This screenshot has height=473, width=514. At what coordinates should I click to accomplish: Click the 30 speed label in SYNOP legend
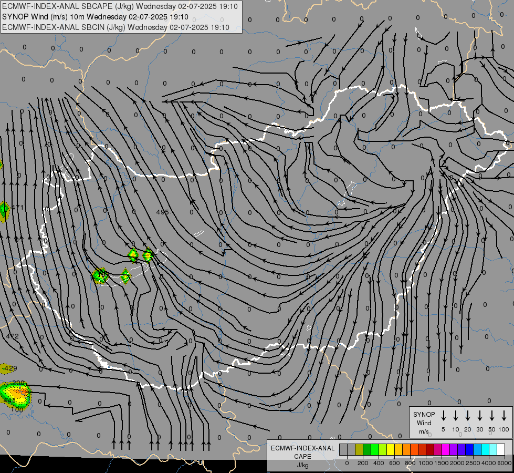(479, 429)
